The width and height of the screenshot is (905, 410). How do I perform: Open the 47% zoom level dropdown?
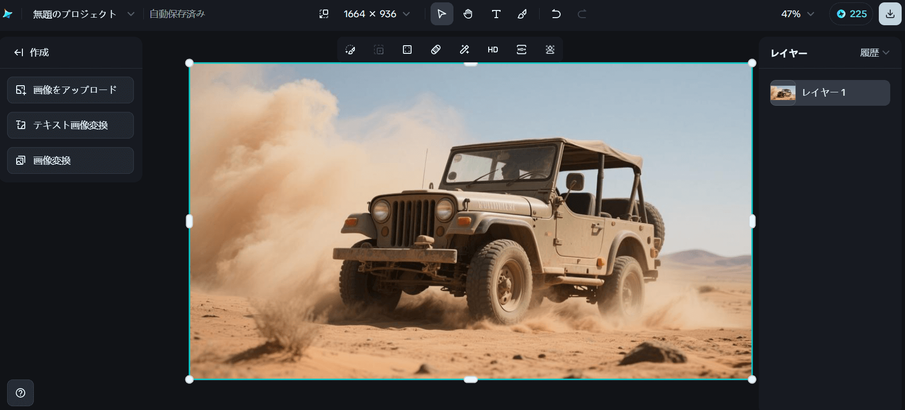(x=797, y=14)
